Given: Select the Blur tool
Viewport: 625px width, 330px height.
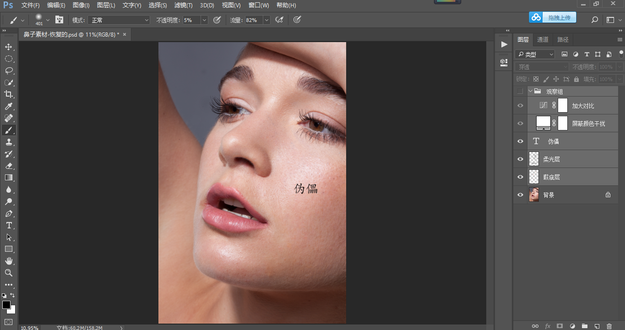Looking at the screenshot, I should [x=9, y=189].
